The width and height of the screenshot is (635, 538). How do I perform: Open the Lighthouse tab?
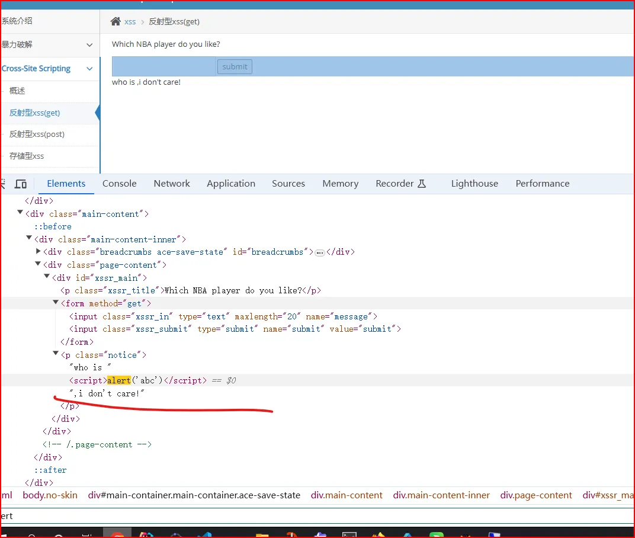(474, 184)
